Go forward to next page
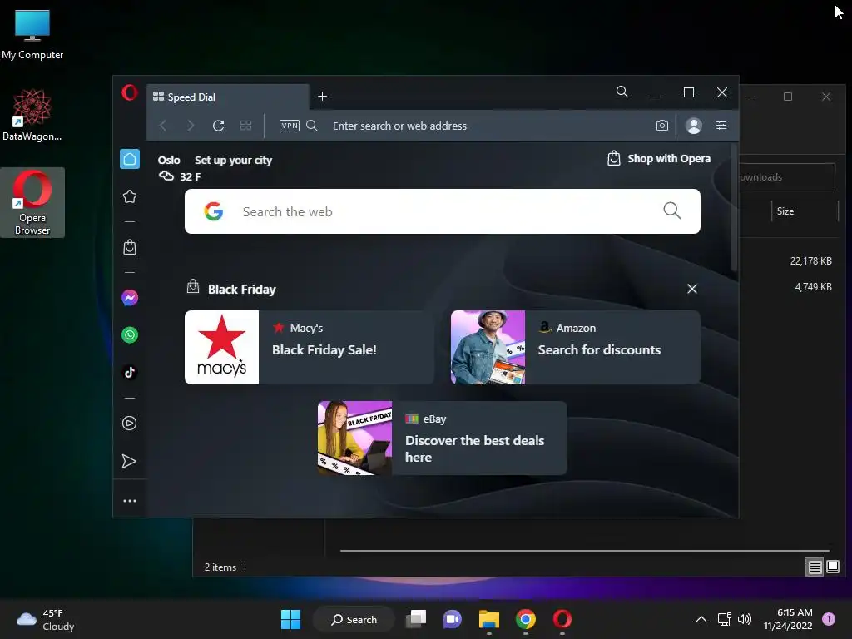 coord(191,126)
